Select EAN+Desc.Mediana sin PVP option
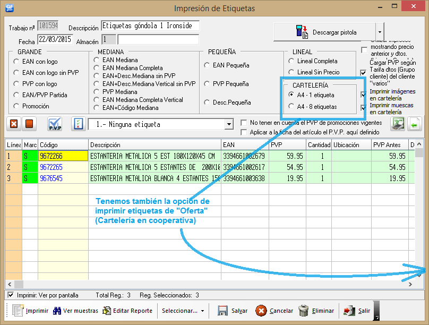The width and height of the screenshot is (429, 325). coord(96,75)
